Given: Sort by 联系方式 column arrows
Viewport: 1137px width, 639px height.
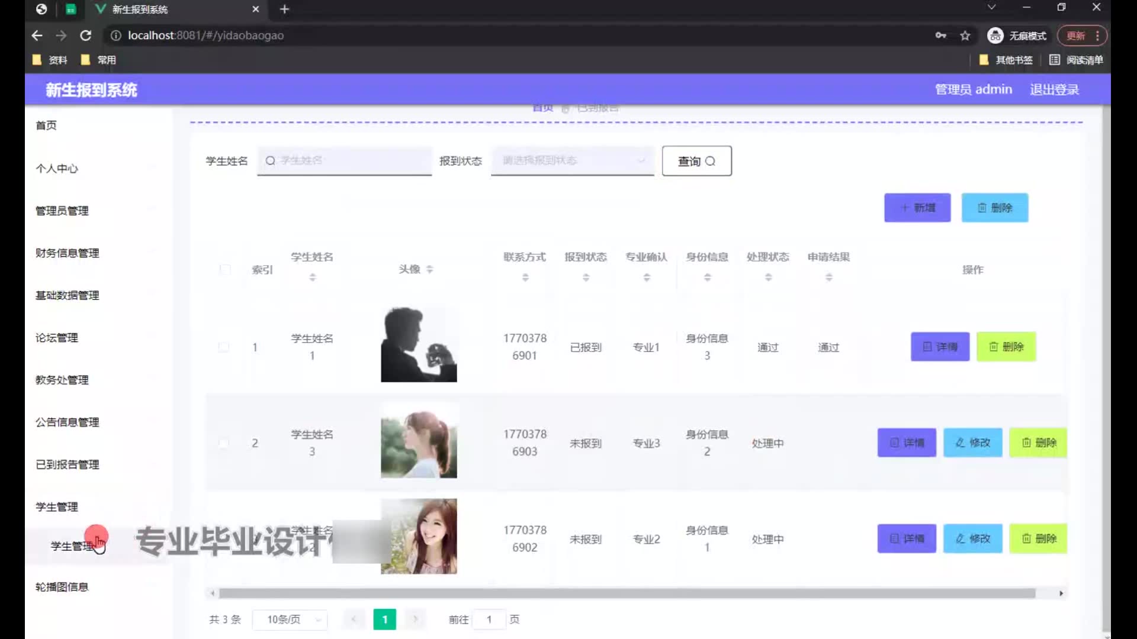Looking at the screenshot, I should (525, 277).
